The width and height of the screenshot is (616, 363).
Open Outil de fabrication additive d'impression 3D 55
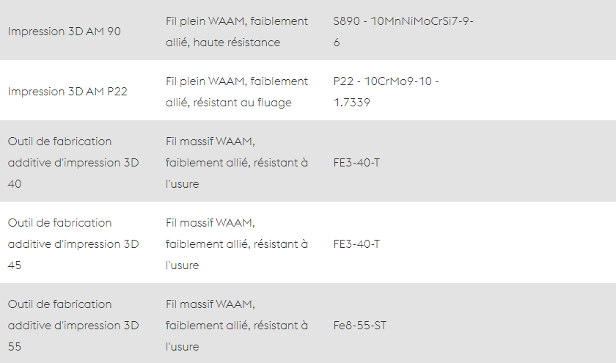pyautogui.click(x=73, y=326)
